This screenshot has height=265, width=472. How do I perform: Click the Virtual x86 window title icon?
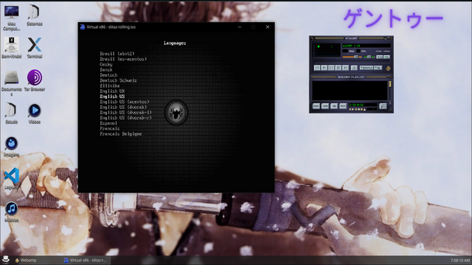[x=83, y=27]
